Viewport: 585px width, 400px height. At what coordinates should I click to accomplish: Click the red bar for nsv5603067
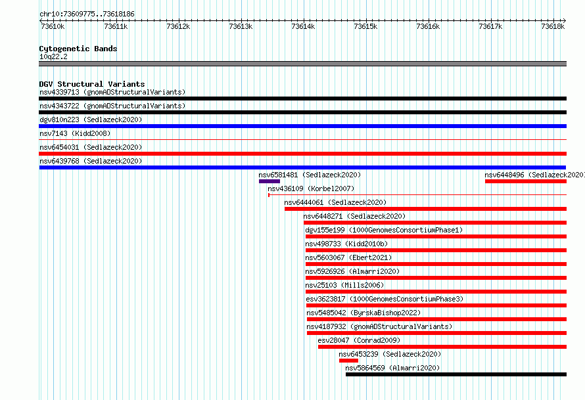[436, 264]
